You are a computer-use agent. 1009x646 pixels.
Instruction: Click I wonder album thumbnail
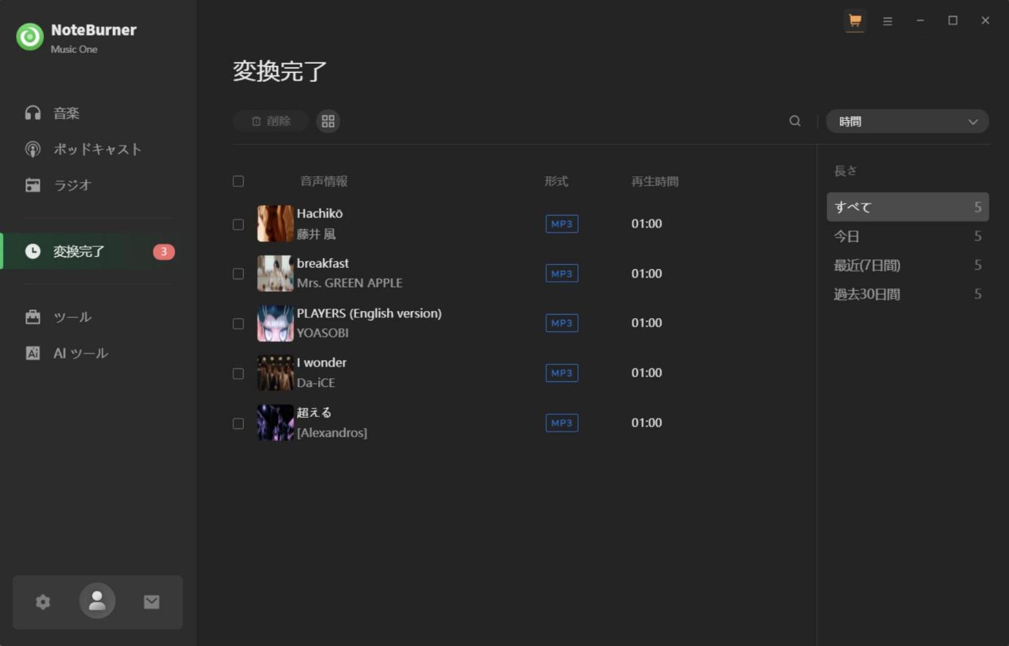[275, 373]
